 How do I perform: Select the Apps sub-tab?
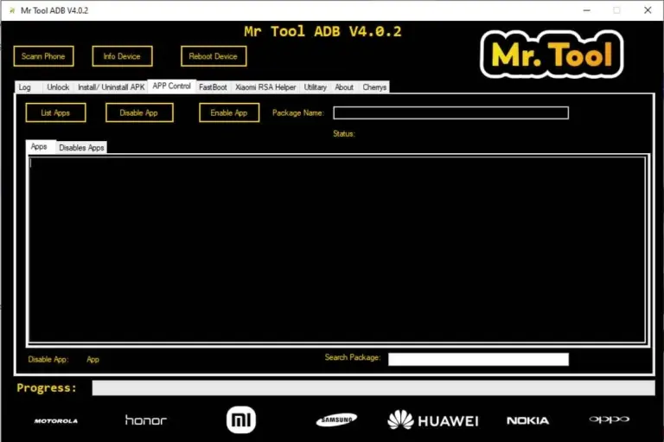tap(39, 147)
